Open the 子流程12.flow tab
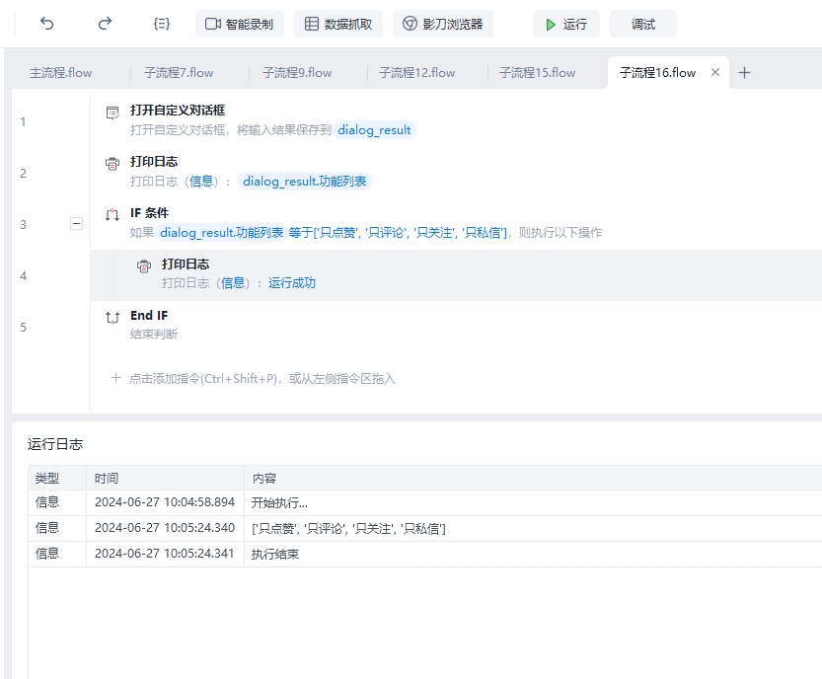Screen dimensions: 822x679 417,73
